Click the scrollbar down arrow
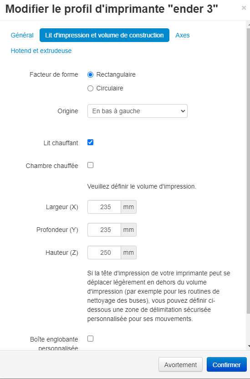This screenshot has width=250, height=379. coord(248,346)
